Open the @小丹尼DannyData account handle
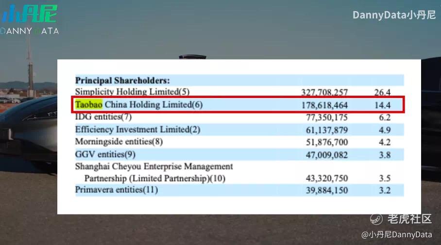 click(x=397, y=235)
